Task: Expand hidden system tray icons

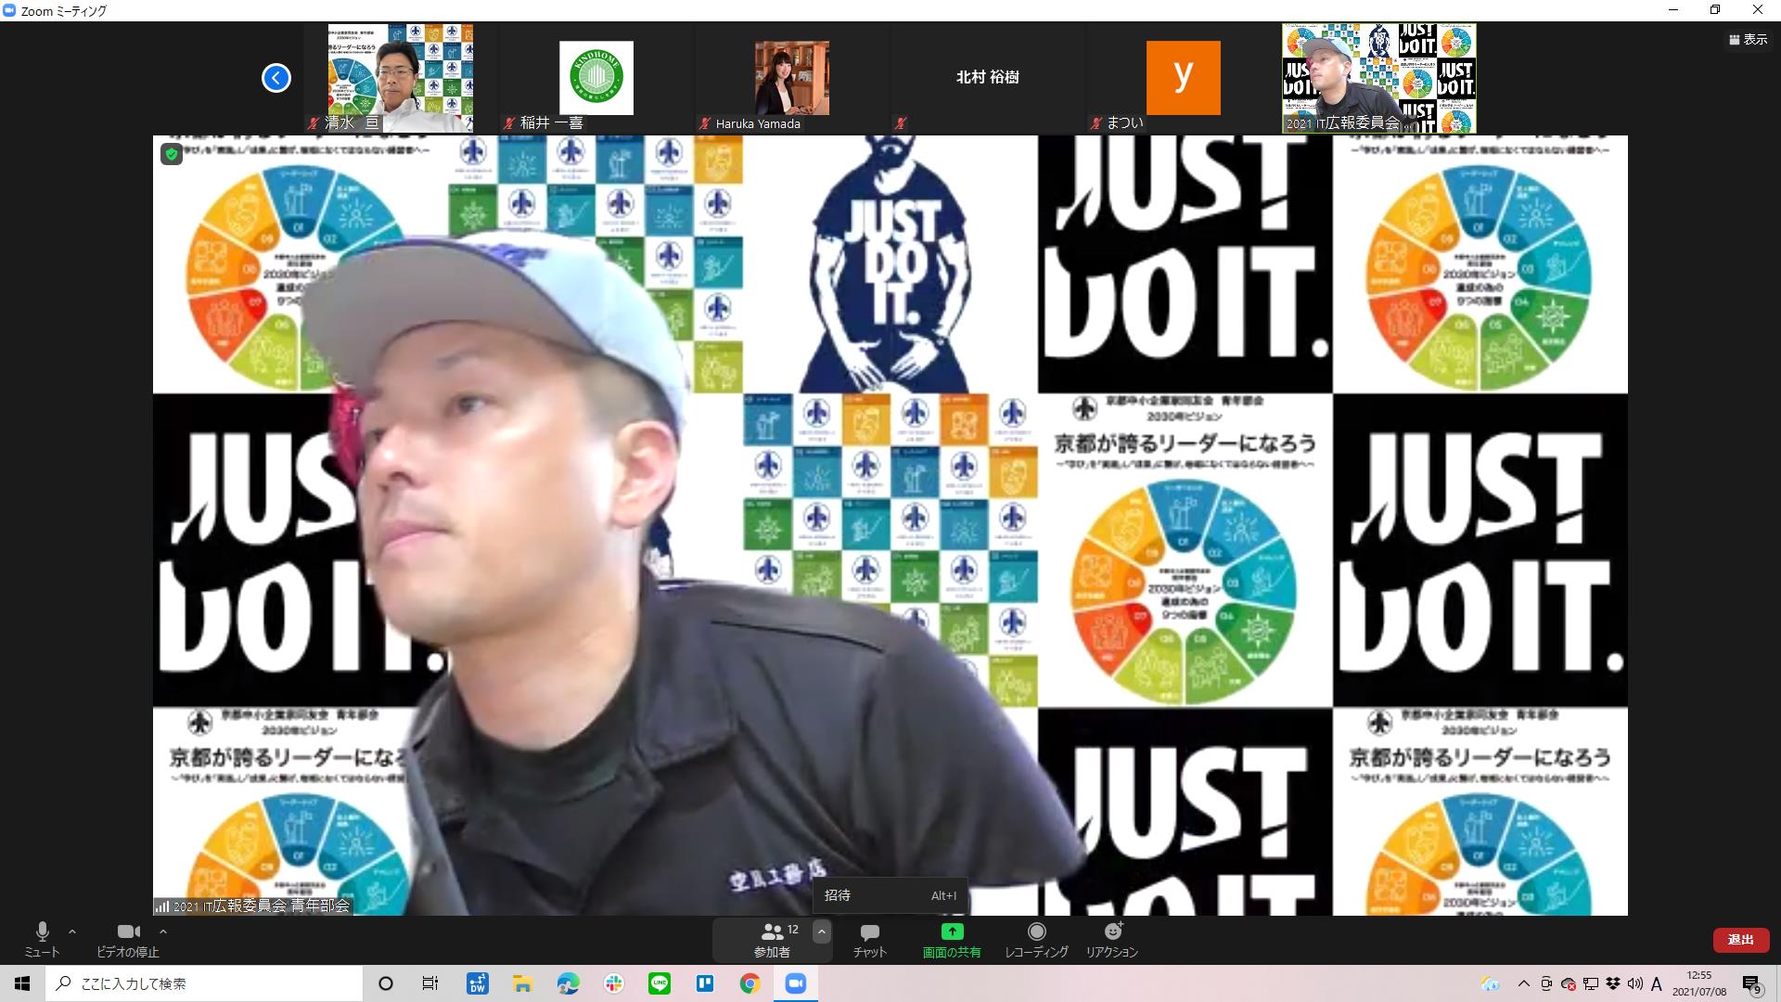Action: (x=1523, y=983)
